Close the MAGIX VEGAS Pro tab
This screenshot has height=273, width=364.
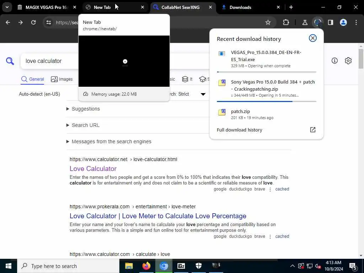75,7
